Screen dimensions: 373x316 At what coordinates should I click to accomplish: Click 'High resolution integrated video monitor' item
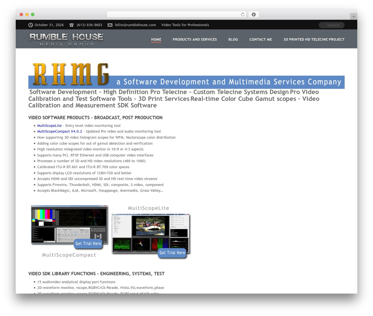(90, 149)
